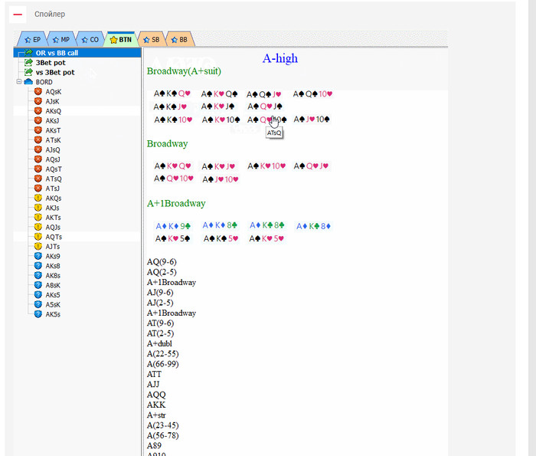
Task: Select the AQTs board in the tree
Action: point(53,237)
